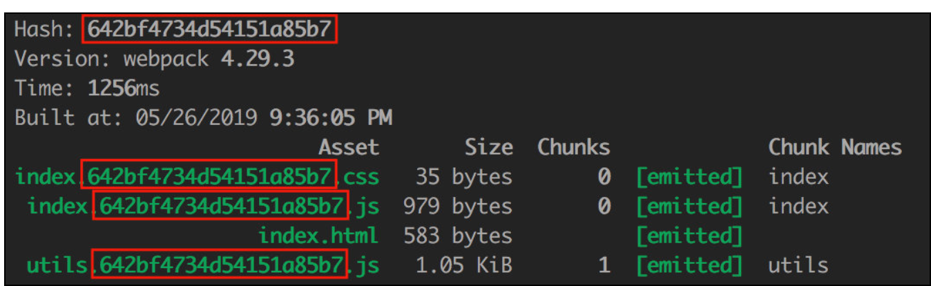Screen dimensions: 931x286
Task: Click the index.html asset filename
Action: (x=318, y=236)
